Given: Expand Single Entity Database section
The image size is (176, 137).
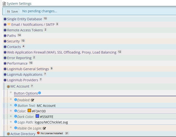Looking at the screenshot, I should click(x=5, y=19).
